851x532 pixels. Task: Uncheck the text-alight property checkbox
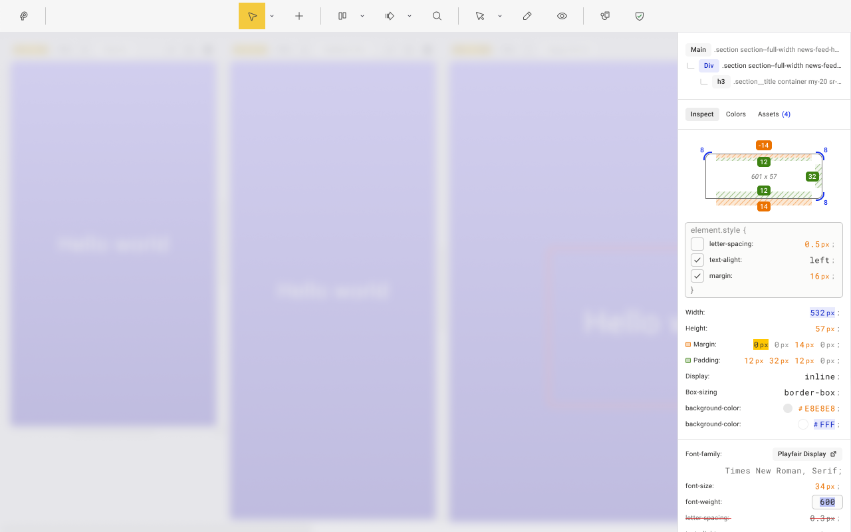tap(697, 260)
